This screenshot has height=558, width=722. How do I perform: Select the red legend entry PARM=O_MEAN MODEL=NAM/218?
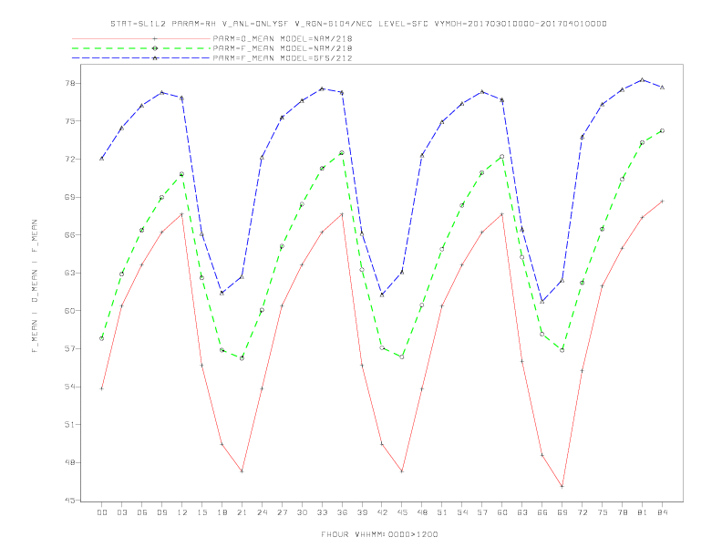212,38
